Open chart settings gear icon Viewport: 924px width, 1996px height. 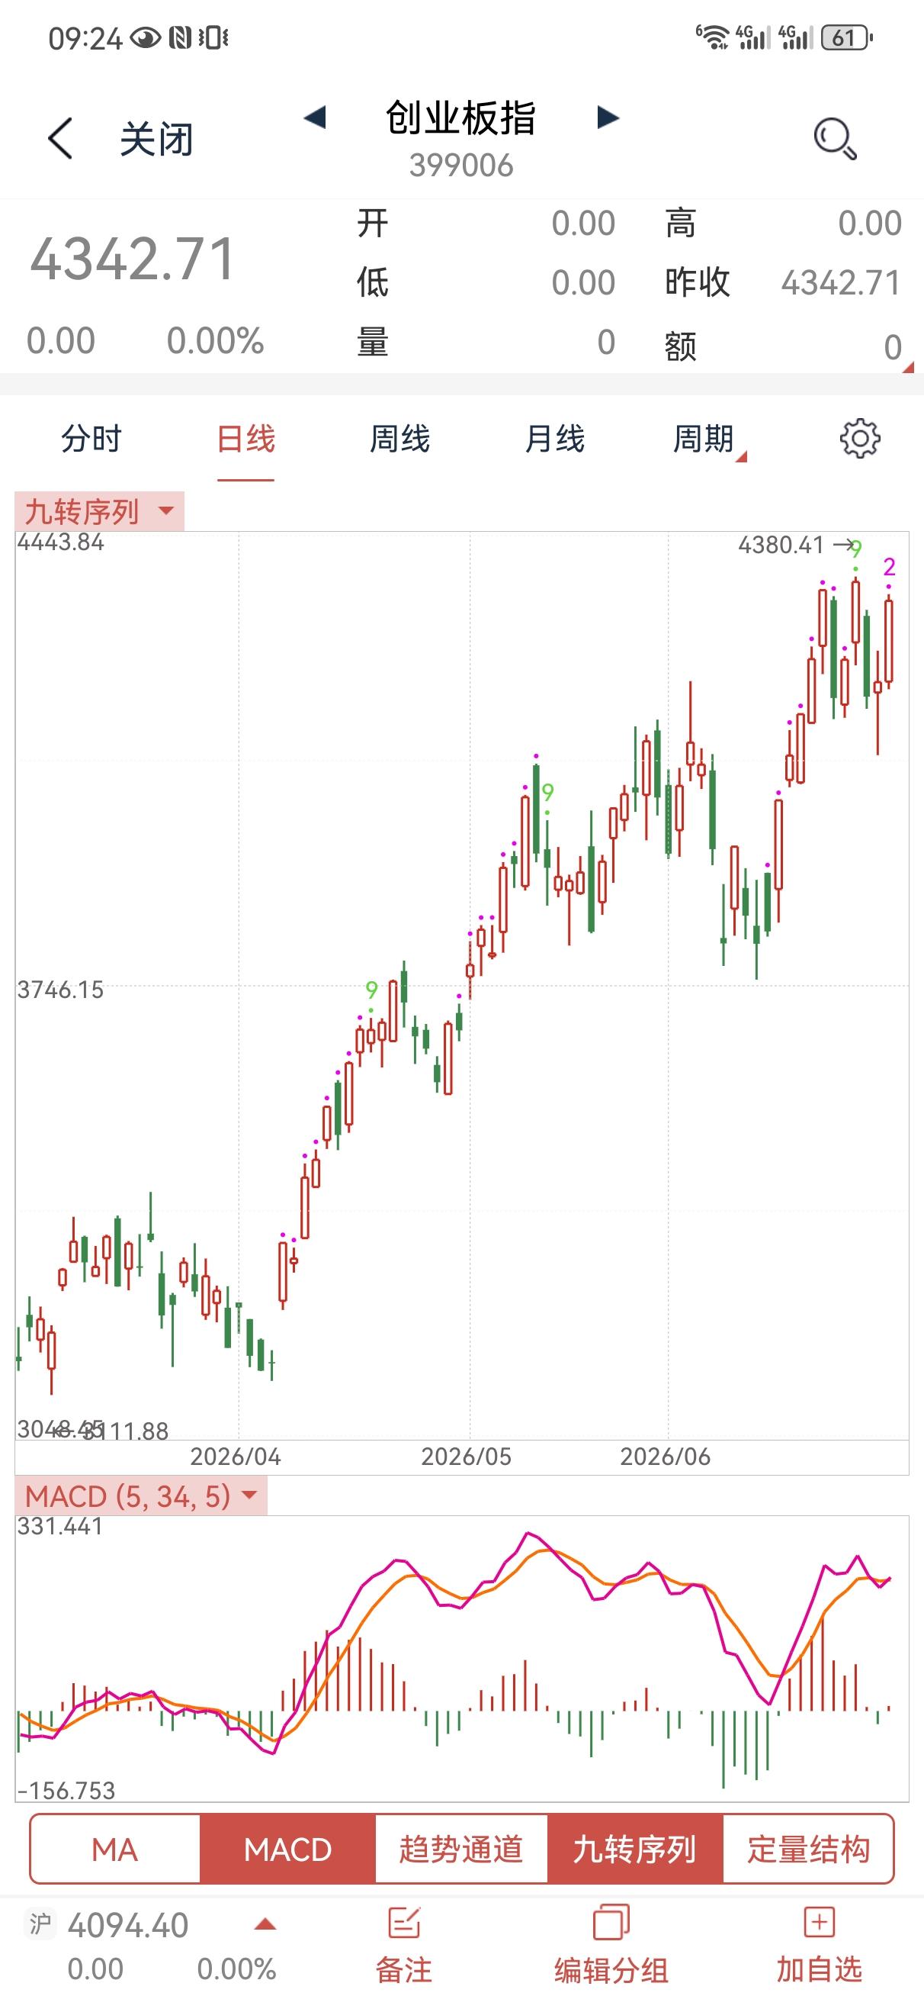click(860, 439)
